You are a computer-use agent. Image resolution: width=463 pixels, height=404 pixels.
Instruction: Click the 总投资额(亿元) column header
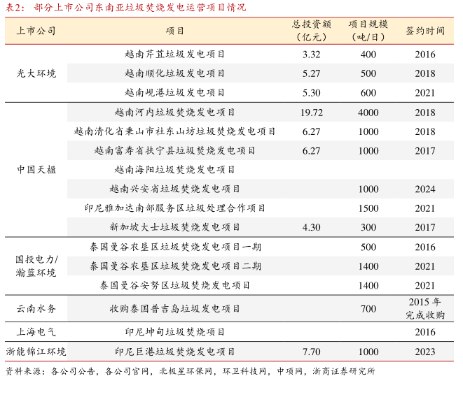312,31
